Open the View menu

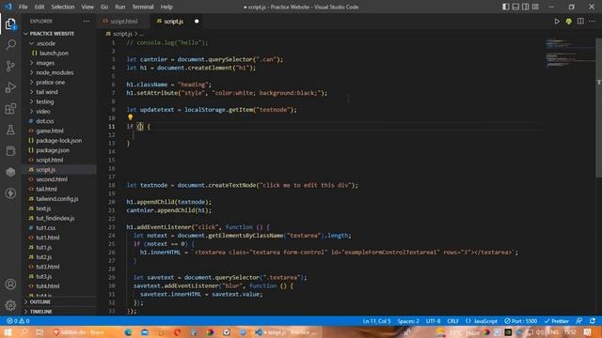(87, 7)
